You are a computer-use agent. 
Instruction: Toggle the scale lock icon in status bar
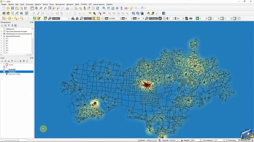point(182,140)
